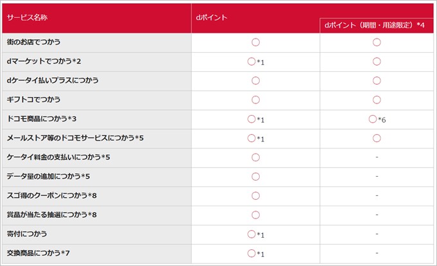Select the 賞品が当たる抽選につかう*8 row label
The height and width of the screenshot is (266, 437).
click(x=51, y=215)
